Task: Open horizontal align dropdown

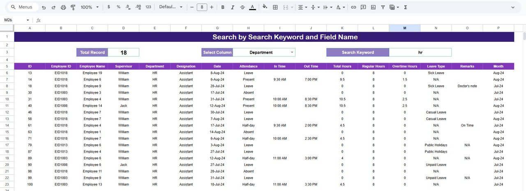Action: tap(302, 7)
